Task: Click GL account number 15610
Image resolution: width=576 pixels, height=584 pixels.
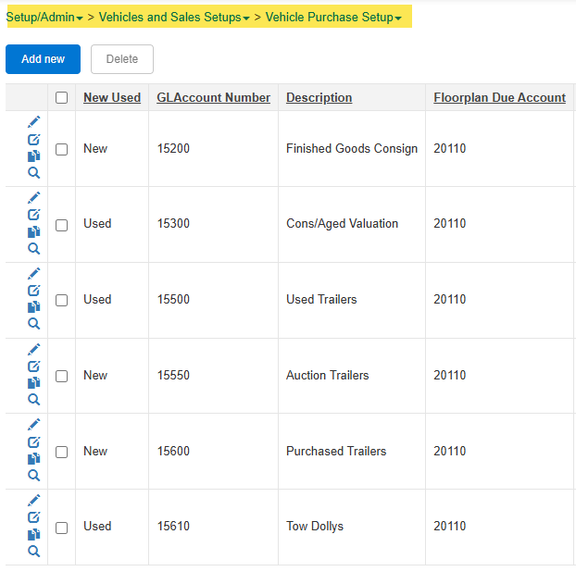Action: coord(173,527)
